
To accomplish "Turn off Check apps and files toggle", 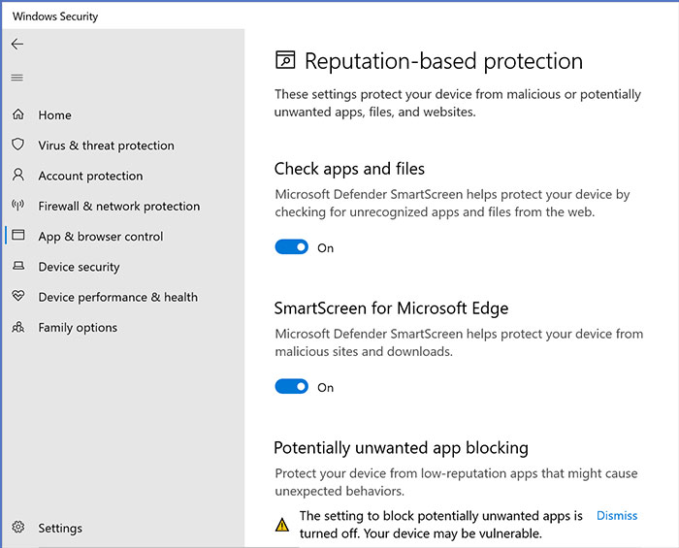I will (291, 247).
